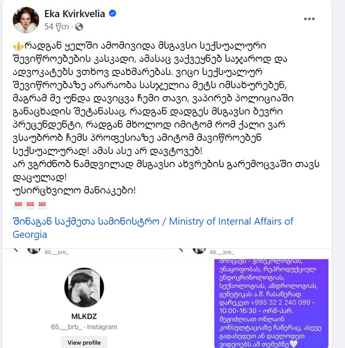Click the white heart in purple message
This screenshot has width=345, height=348.
(x=294, y=344)
